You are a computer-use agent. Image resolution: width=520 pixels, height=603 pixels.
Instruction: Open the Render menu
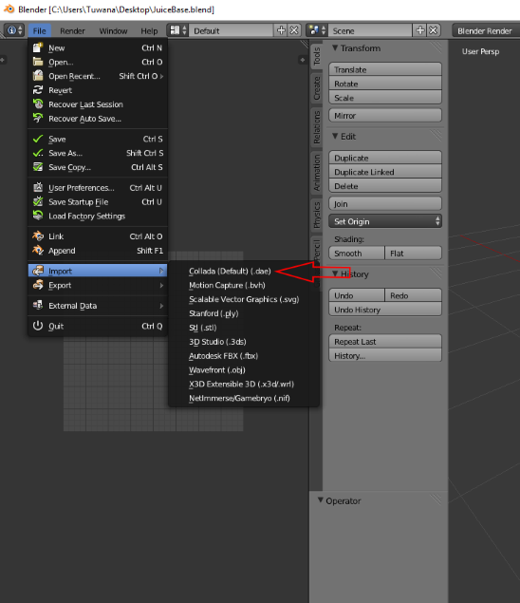click(72, 30)
